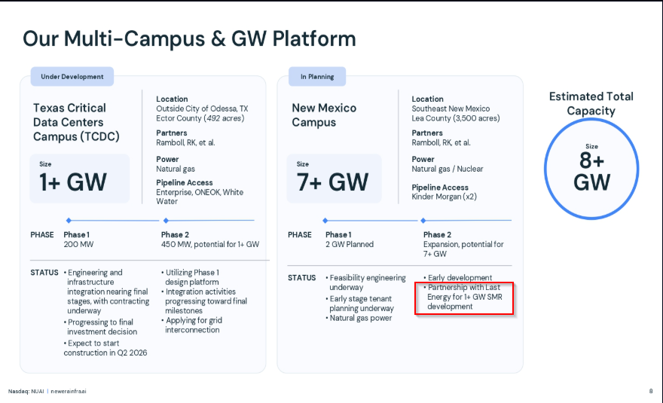Click 'Expansion, potential for 7+ GW' text
The image size is (663, 403).
click(x=463, y=249)
